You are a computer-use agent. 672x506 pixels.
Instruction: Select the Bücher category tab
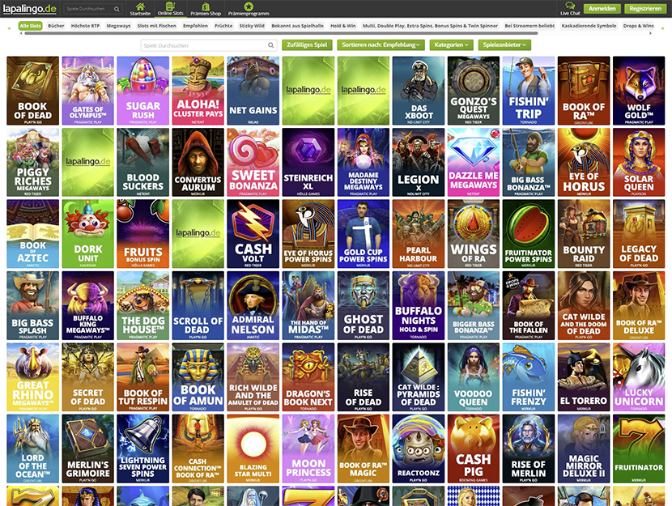pos(56,26)
